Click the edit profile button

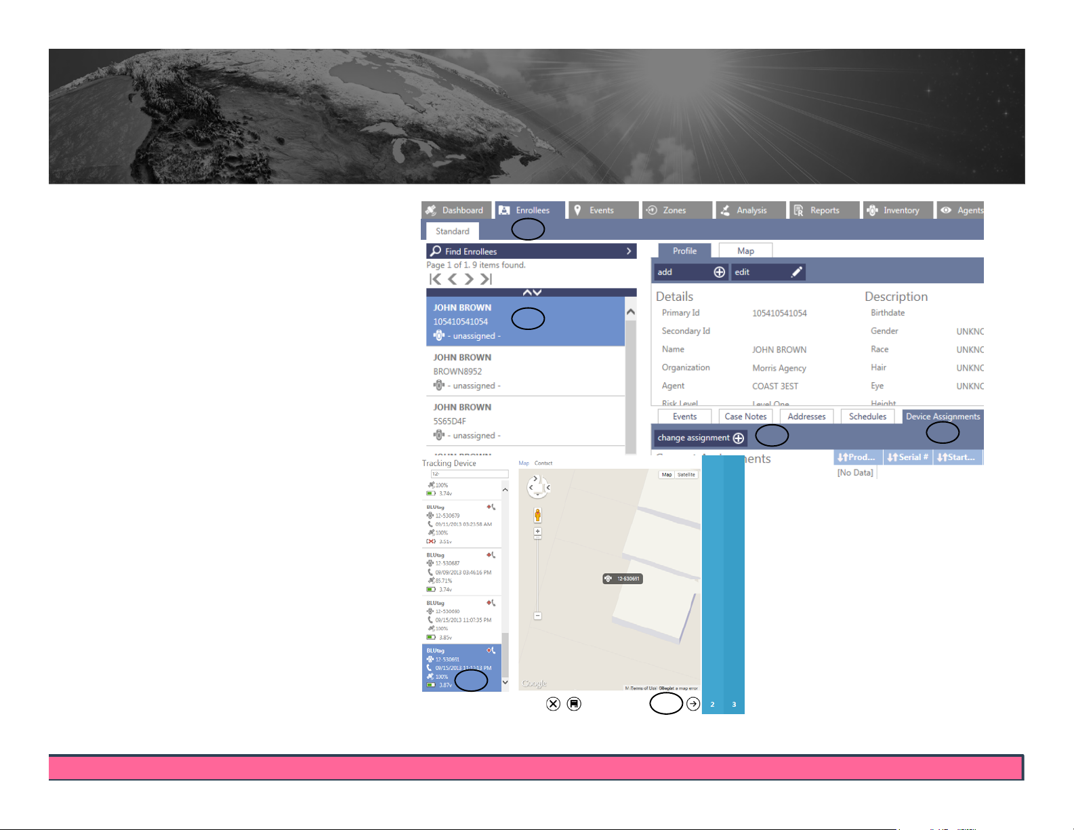click(768, 272)
